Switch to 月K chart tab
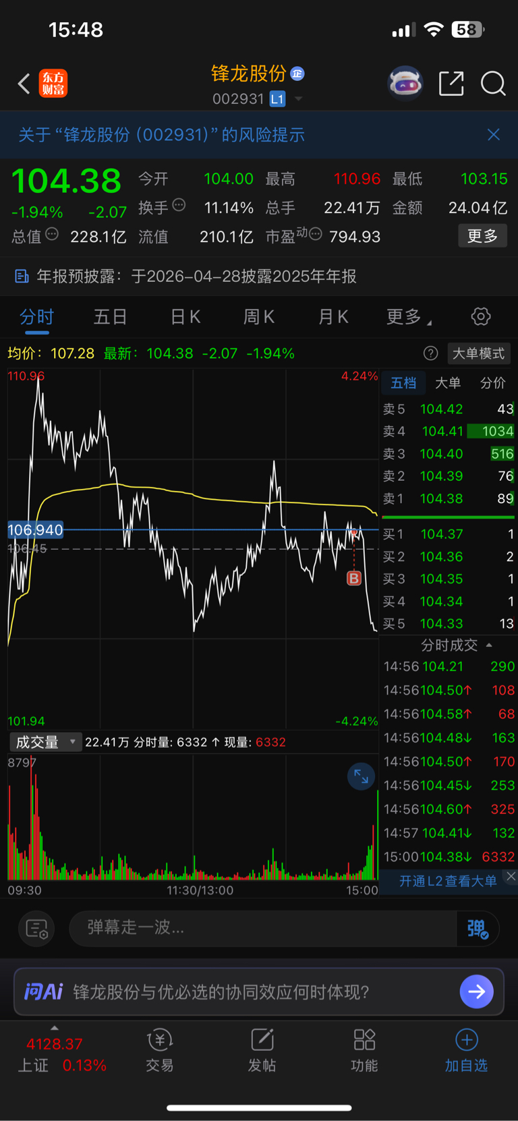Viewport: 518px width, 1121px height. coord(333,317)
